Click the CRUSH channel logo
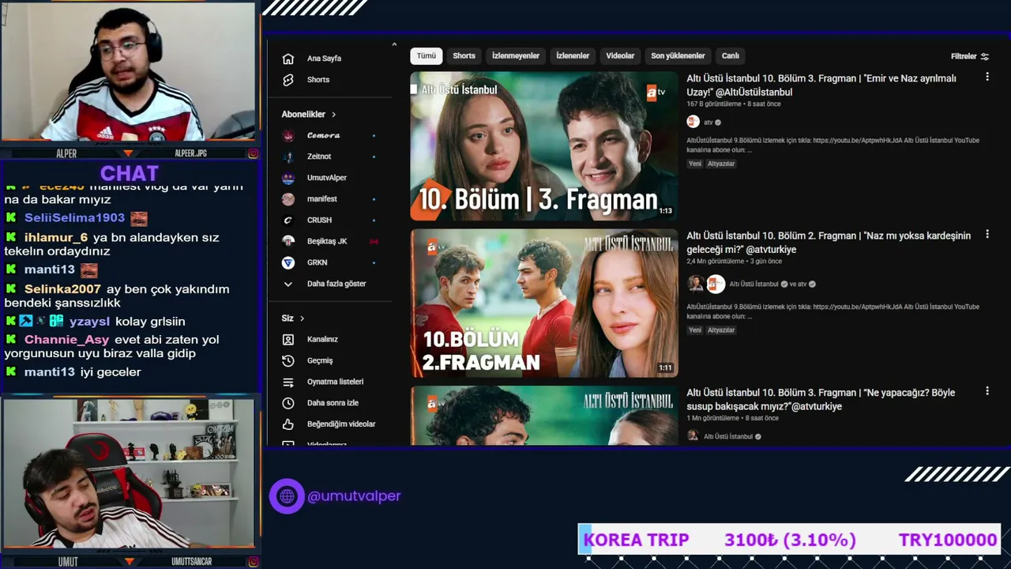This screenshot has width=1011, height=569. (x=288, y=220)
